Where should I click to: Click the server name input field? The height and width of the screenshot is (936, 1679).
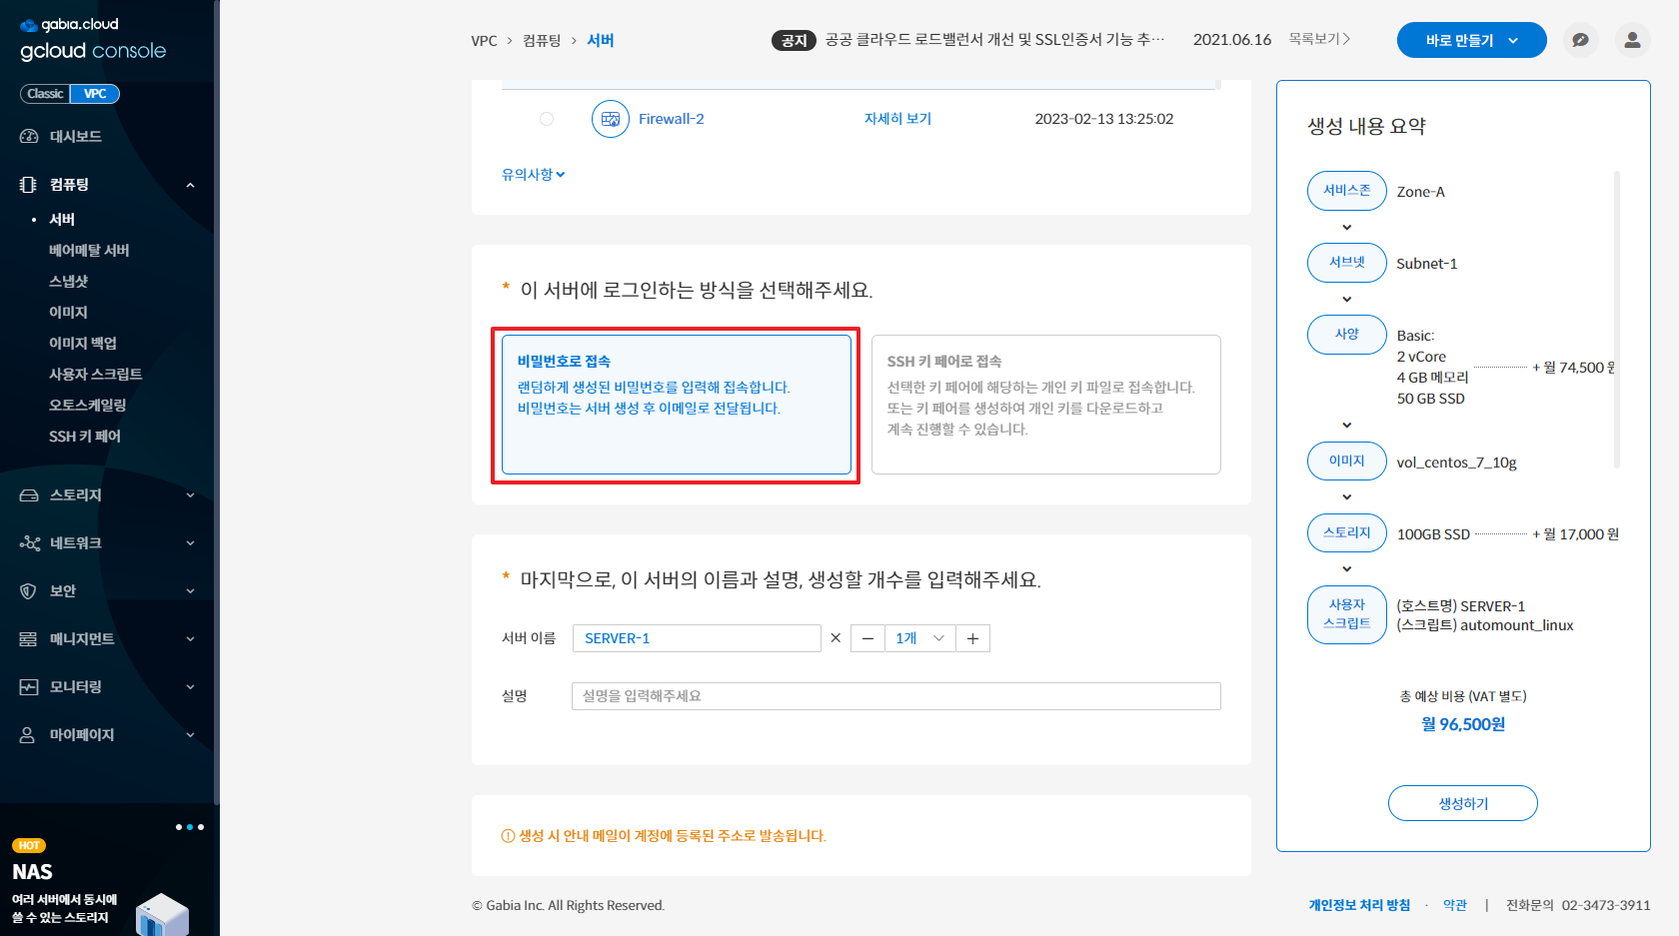(697, 638)
